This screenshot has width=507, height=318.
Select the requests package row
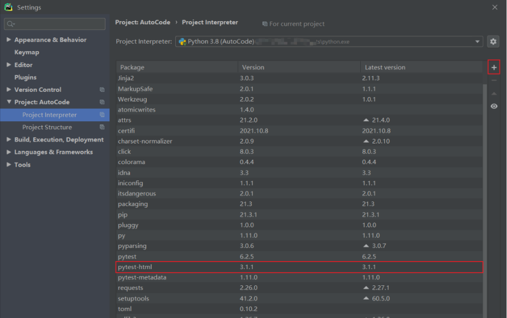pyautogui.click(x=299, y=287)
